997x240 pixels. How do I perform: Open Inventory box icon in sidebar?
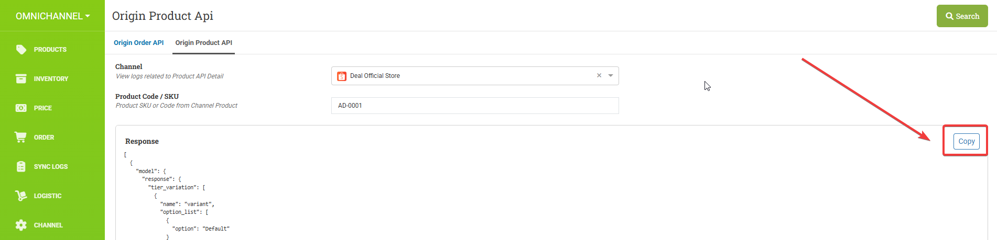pos(21,79)
